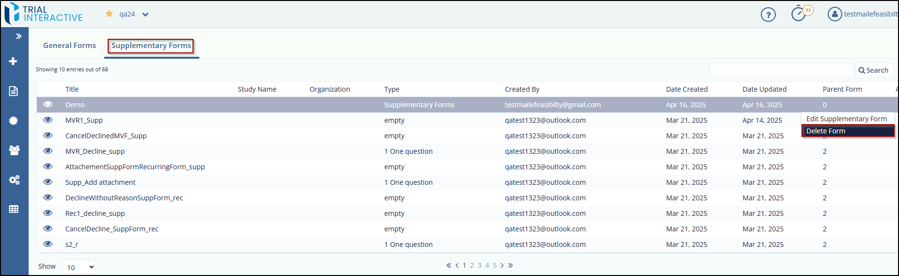Choose Edit Supplementary Form menu option
This screenshot has height=276, width=899.
[846, 119]
